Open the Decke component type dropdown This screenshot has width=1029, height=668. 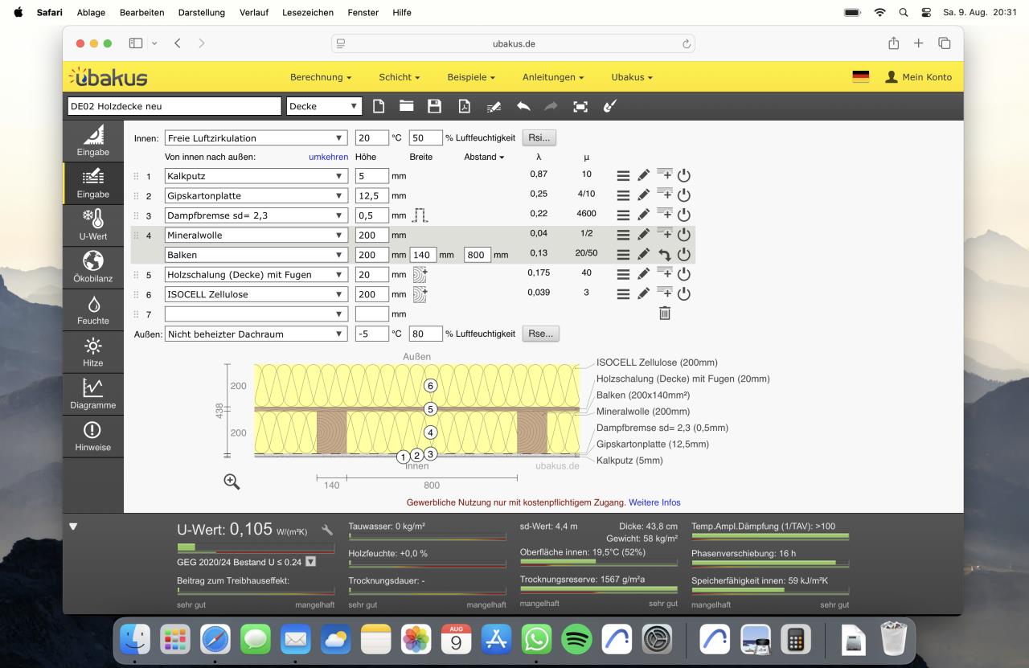pos(324,106)
